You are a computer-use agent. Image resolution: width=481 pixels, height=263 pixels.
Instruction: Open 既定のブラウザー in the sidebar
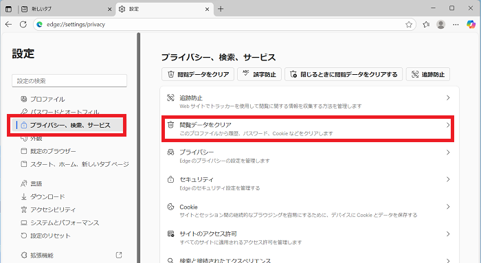[x=48, y=151]
